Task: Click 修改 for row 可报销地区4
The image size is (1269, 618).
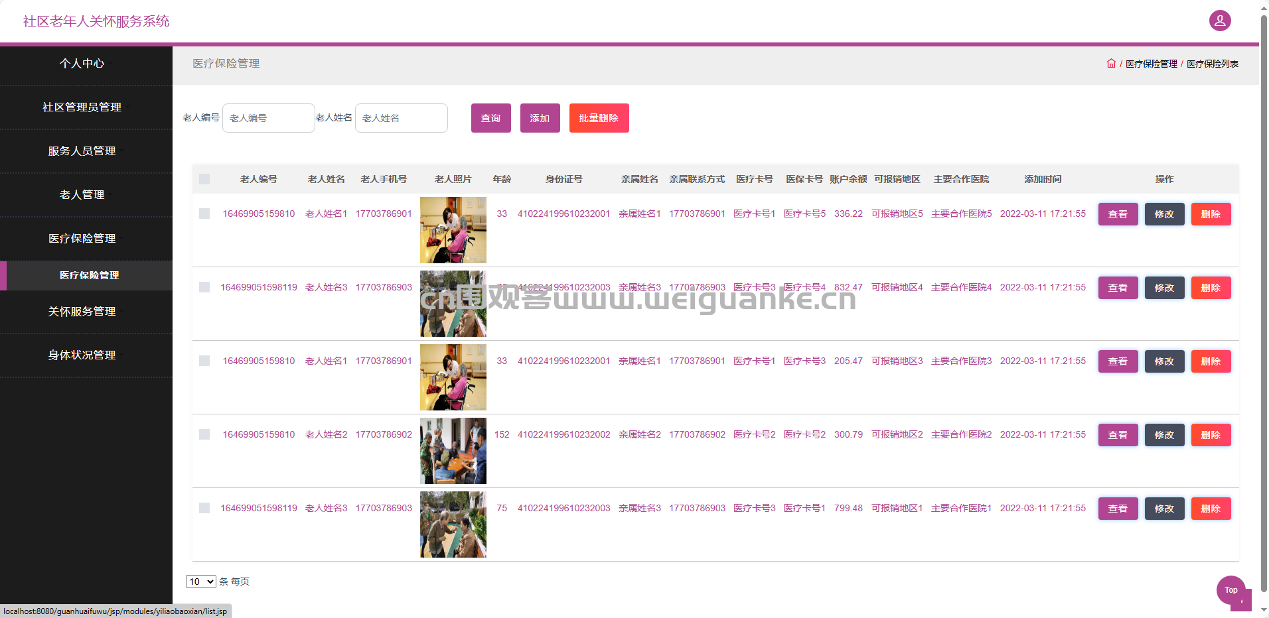Action: tap(1165, 288)
